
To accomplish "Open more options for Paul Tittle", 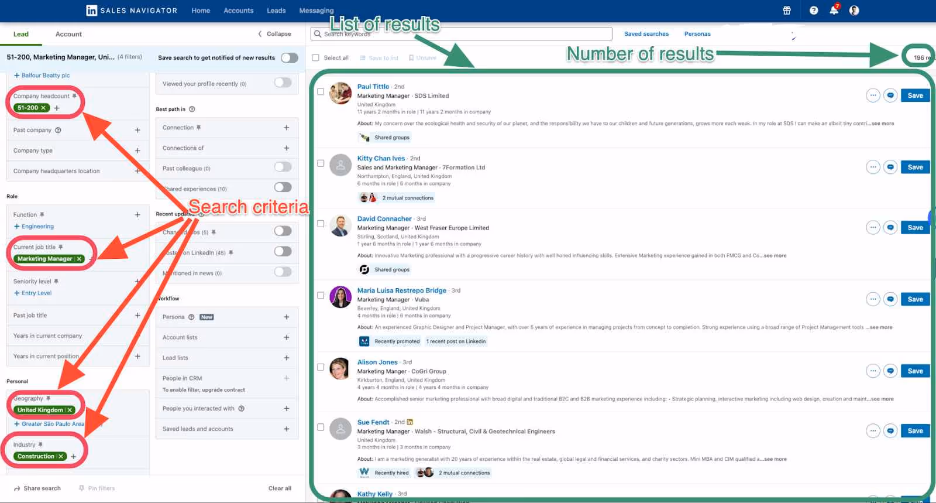I will (873, 95).
